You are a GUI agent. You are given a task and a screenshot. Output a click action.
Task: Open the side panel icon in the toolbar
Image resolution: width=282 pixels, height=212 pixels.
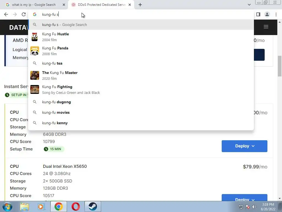pos(258,14)
